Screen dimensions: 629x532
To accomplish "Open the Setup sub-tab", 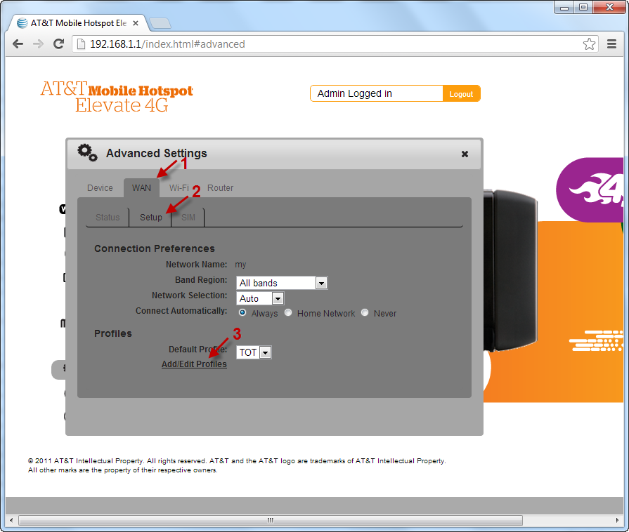I will [x=151, y=217].
